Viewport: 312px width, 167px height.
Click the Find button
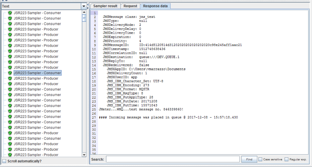(249, 159)
